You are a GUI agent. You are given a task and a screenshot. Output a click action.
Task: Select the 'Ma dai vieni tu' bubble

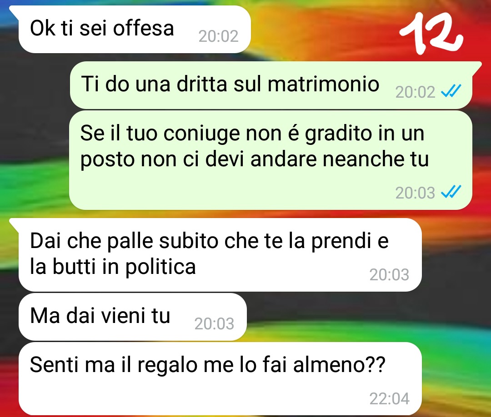coord(133,317)
